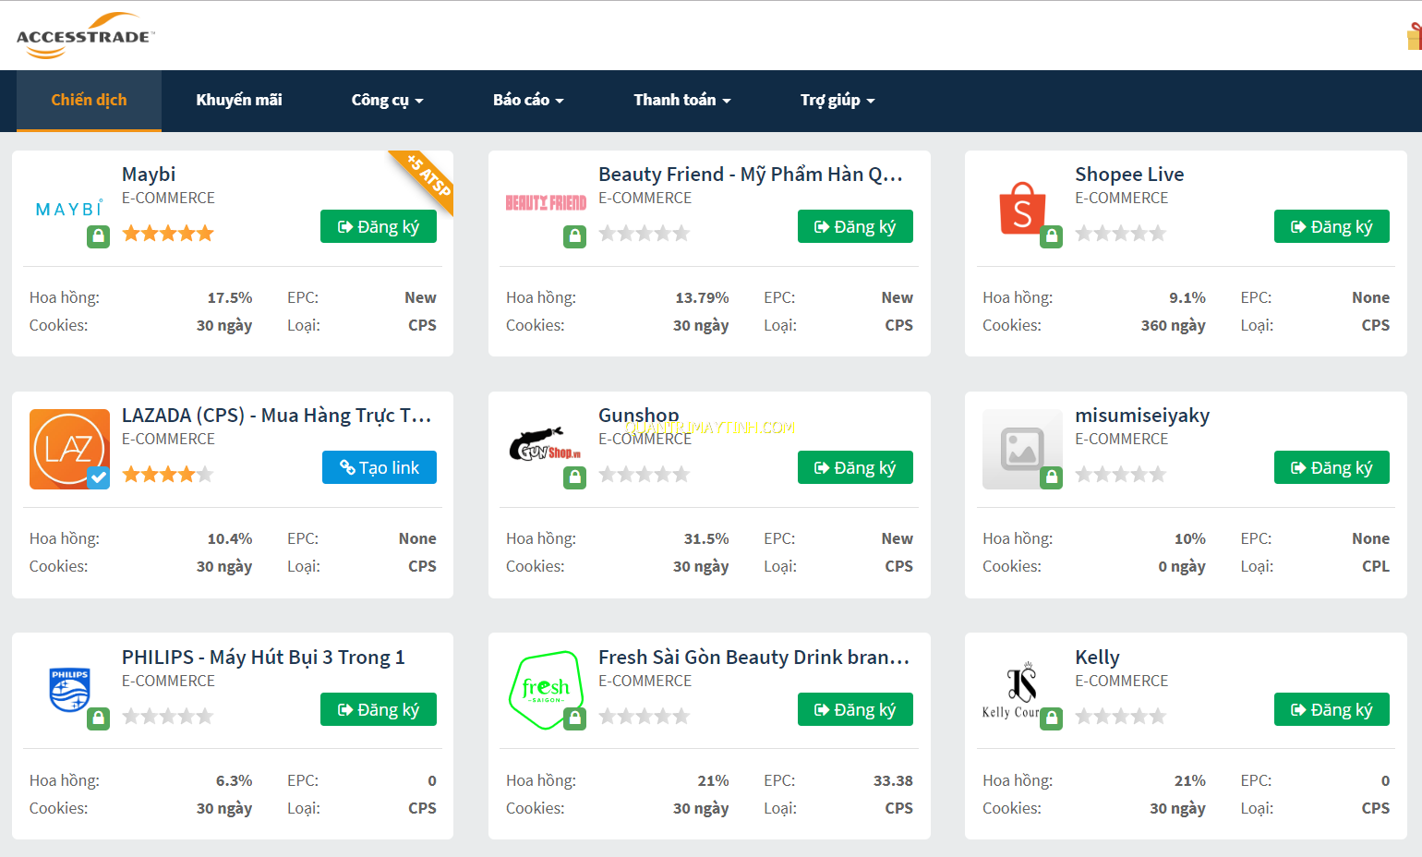Open the gift box icon at top right
1422x857 pixels.
click(x=1414, y=36)
